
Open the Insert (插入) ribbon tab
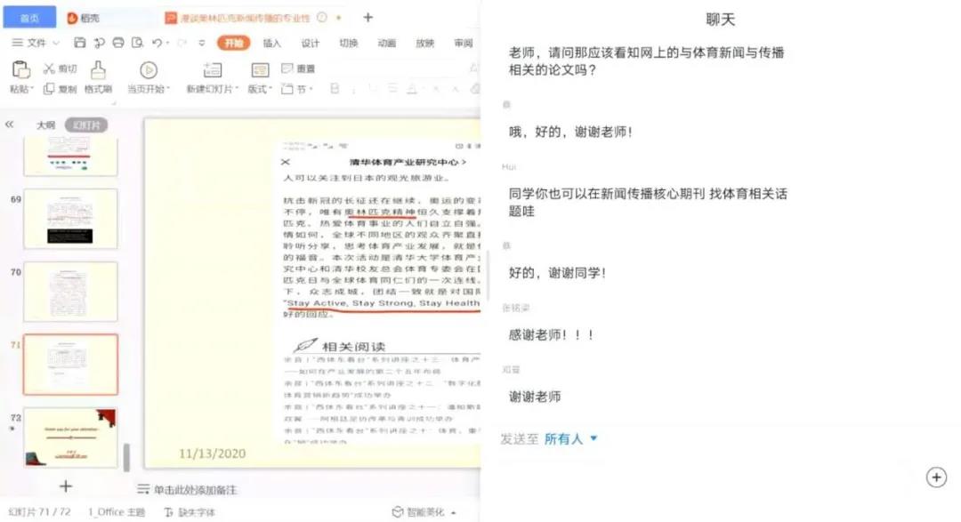271,43
